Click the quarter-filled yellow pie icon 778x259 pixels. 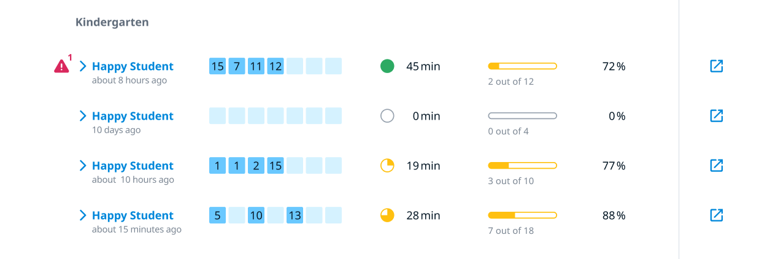coord(387,166)
